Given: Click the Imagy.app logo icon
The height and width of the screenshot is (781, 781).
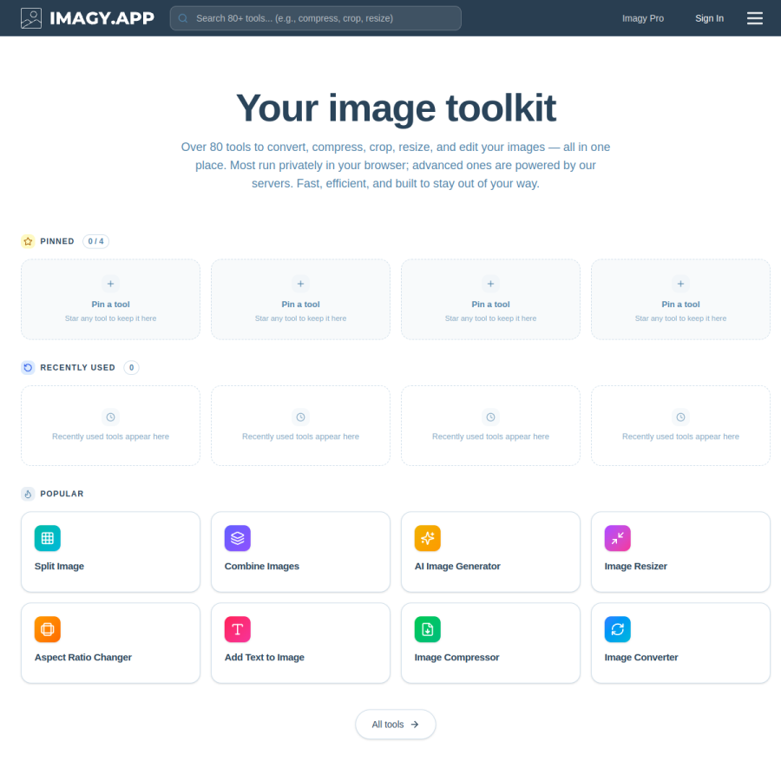Looking at the screenshot, I should (x=31, y=18).
